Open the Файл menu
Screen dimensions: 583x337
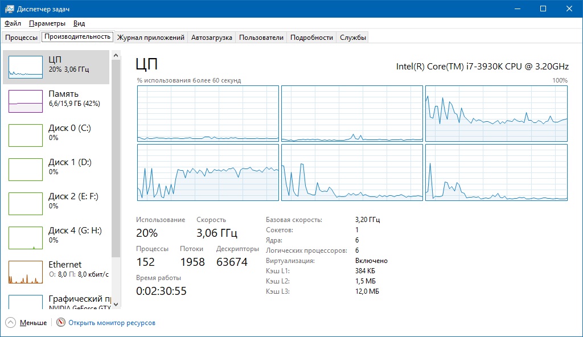(x=13, y=23)
